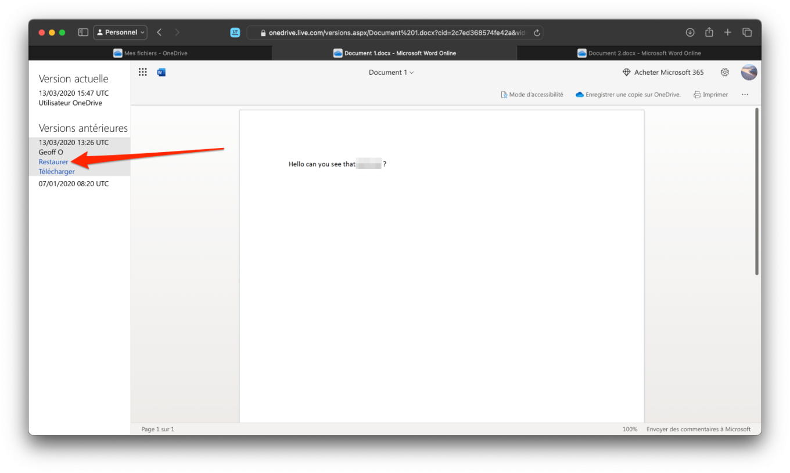The height and width of the screenshot is (473, 790).
Task: Click Mode d'accessibilité
Action: click(x=532, y=95)
